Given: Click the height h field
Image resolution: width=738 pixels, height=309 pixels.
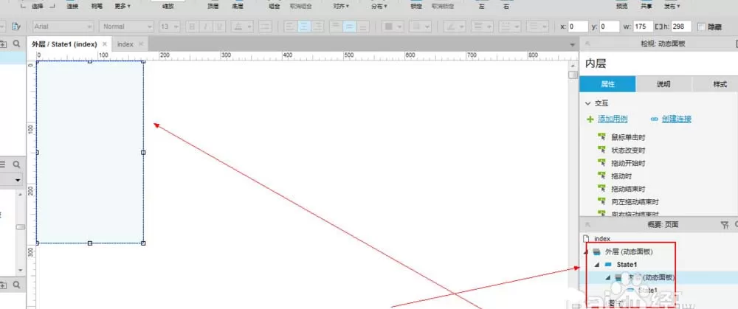Looking at the screenshot, I should pos(681,27).
